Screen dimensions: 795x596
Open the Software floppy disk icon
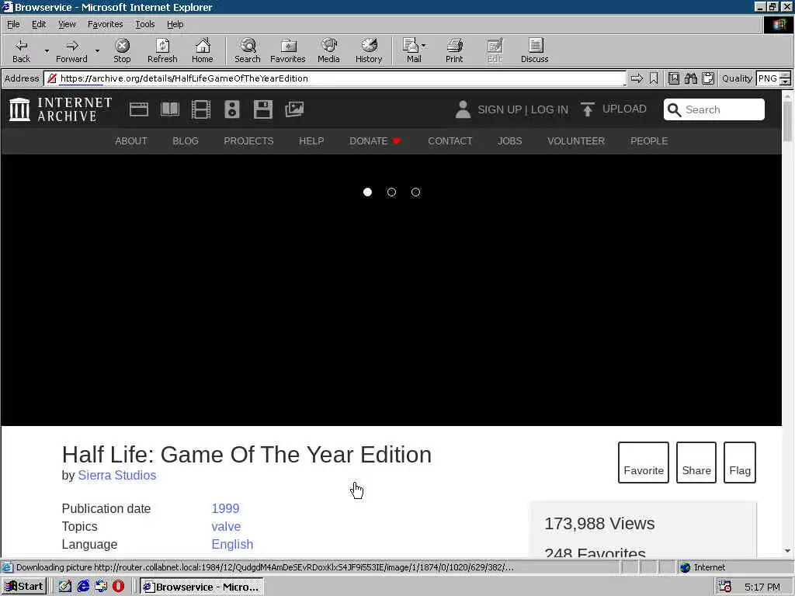263,109
